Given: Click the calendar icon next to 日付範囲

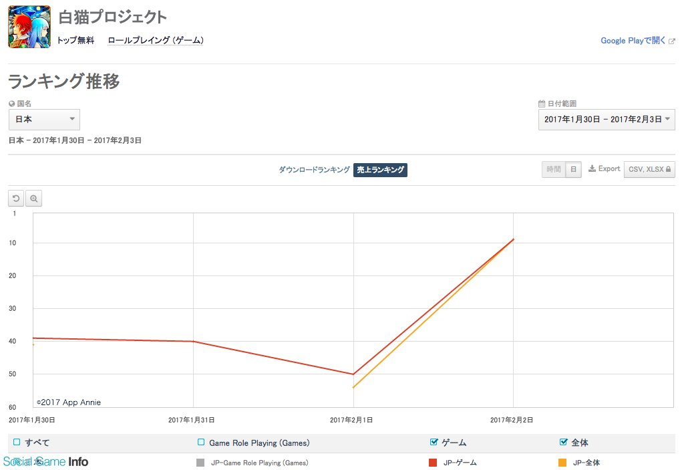Looking at the screenshot, I should point(542,104).
